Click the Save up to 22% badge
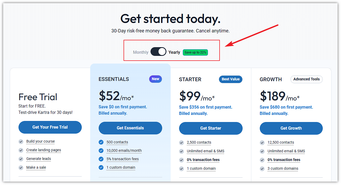The image size is (341, 185). tap(195, 52)
